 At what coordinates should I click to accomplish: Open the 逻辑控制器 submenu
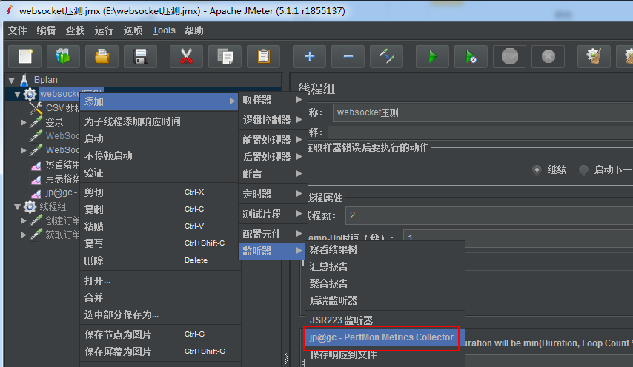[x=273, y=120]
